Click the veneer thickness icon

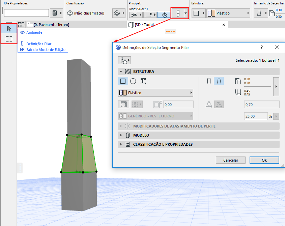(157, 104)
